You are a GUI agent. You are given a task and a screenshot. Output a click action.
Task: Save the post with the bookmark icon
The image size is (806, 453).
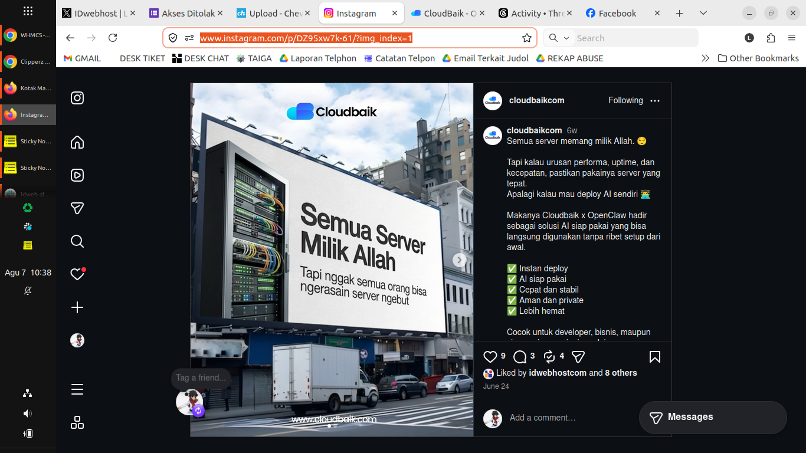tap(655, 356)
